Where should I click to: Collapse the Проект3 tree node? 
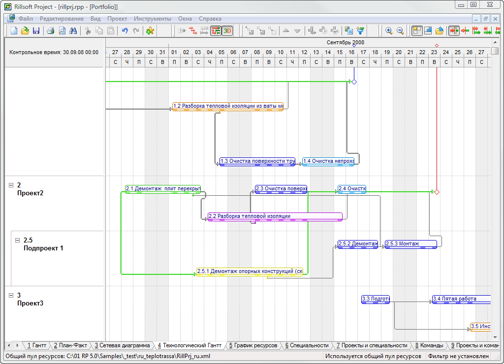[11, 295]
